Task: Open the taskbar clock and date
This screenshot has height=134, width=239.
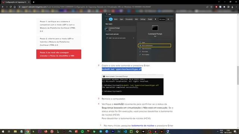Action: point(228,131)
